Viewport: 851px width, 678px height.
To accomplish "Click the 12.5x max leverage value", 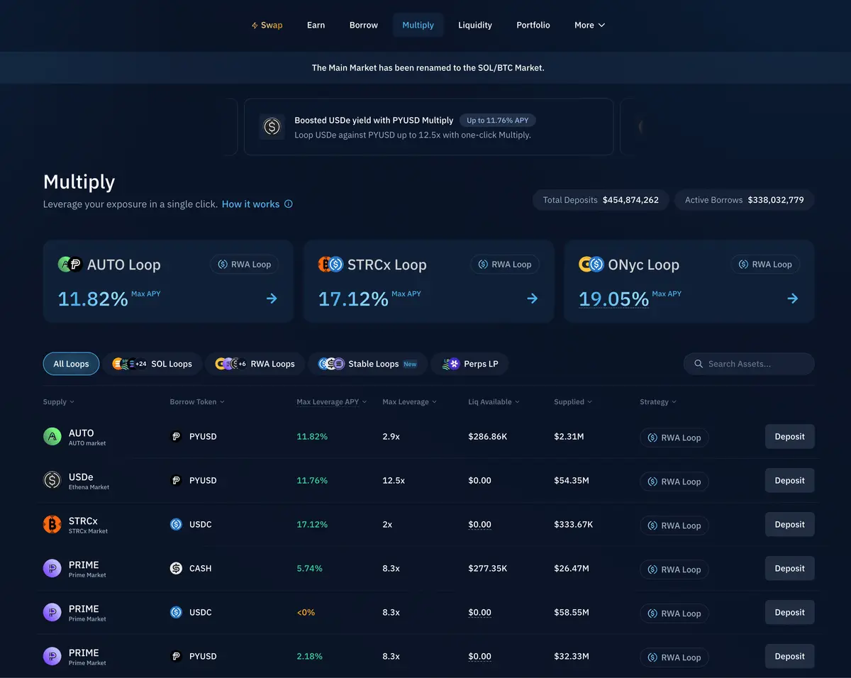I will tap(394, 481).
